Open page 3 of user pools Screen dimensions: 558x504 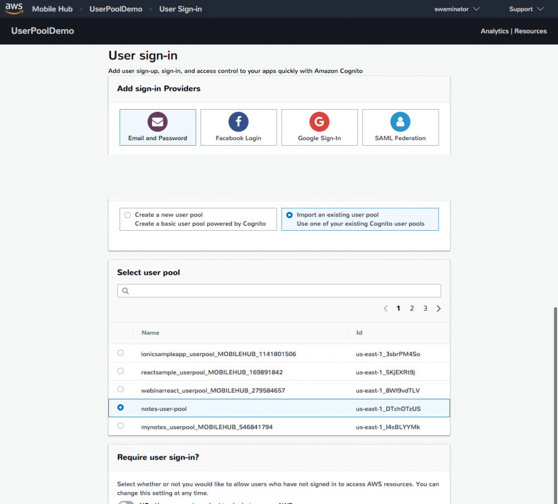pos(425,309)
